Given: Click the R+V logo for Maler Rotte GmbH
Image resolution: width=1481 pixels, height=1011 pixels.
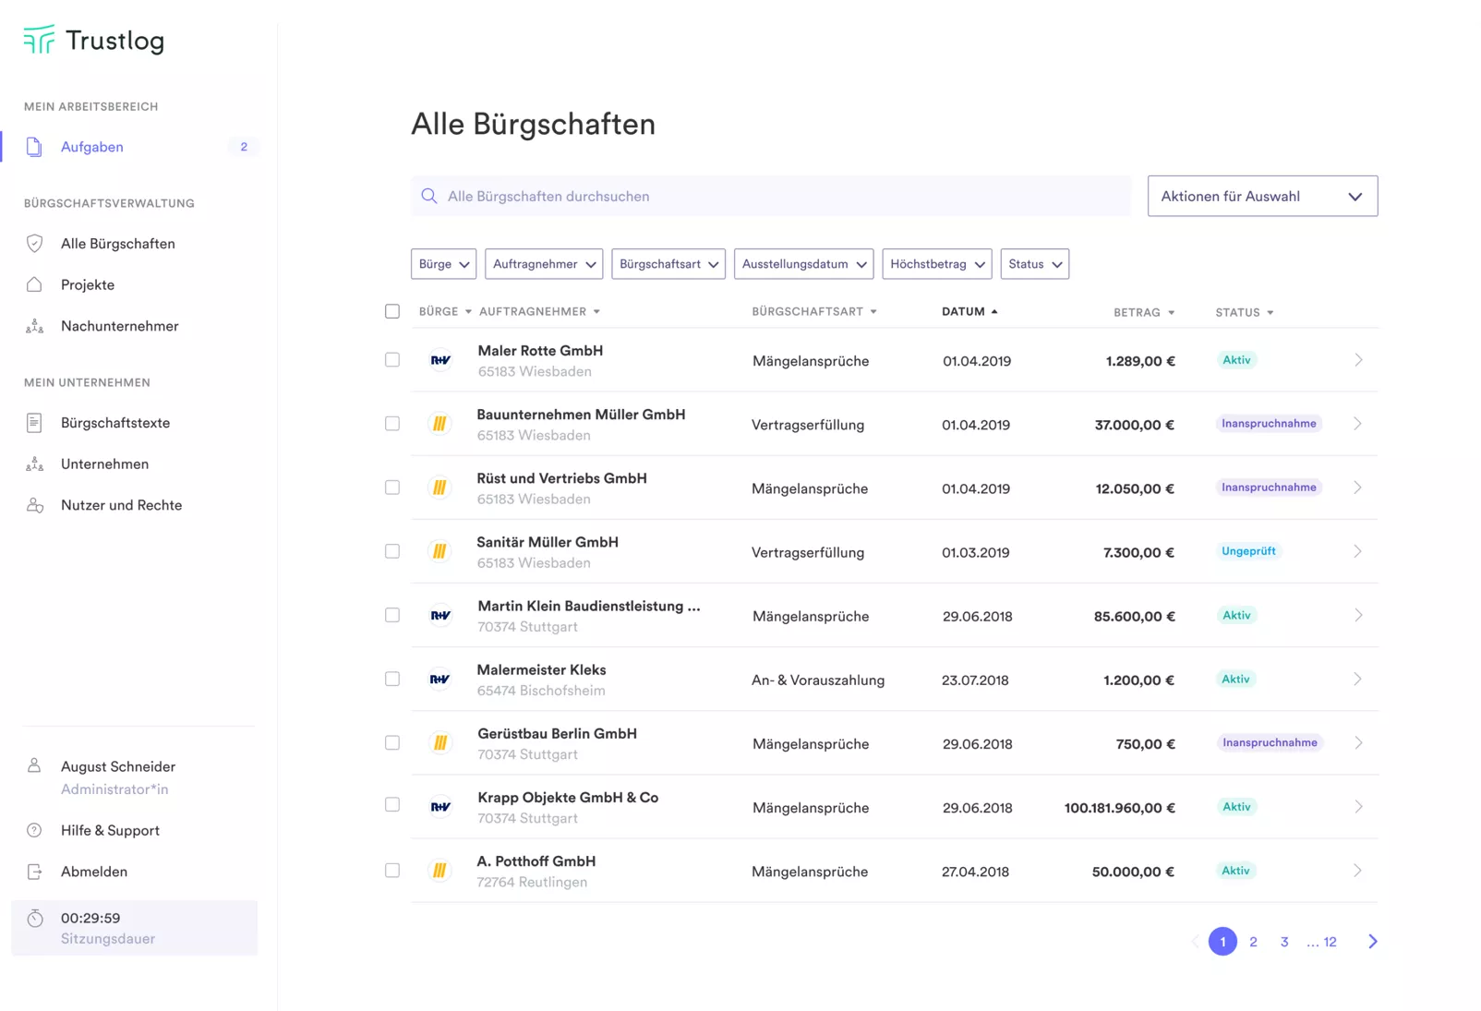Looking at the screenshot, I should click(x=440, y=360).
